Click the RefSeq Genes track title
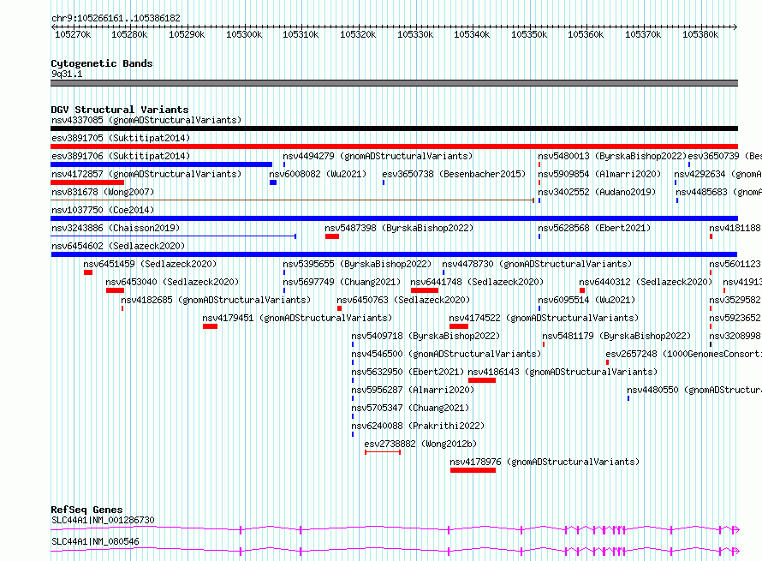762x561 pixels. [86, 510]
